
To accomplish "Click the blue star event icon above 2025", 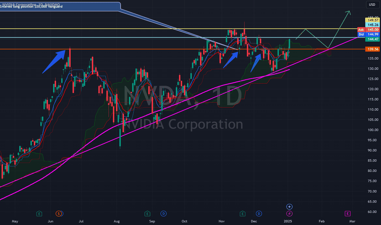I will coord(289,207).
